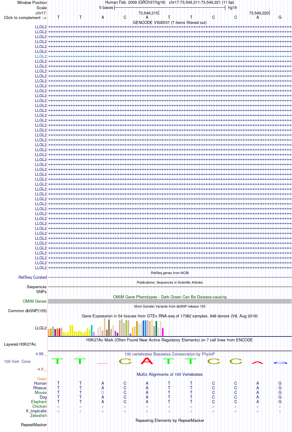The height and width of the screenshot is (432, 292).
Task: Click the gray OMIM Genes item bar
Action: click(x=170, y=301)
